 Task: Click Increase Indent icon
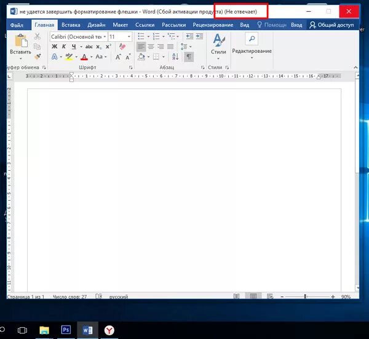199,36
